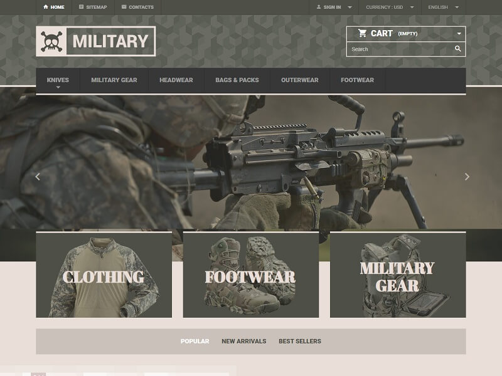This screenshot has width=502, height=376.
Task: Click the home icon in top bar
Action: pos(46,7)
